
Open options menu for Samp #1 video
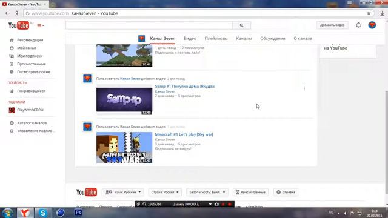pos(304,88)
